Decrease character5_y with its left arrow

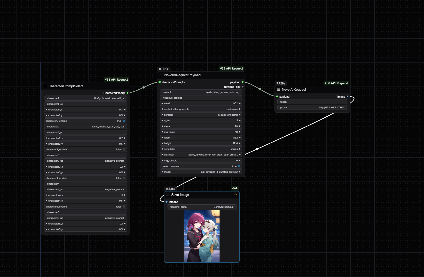[x=46, y=229]
